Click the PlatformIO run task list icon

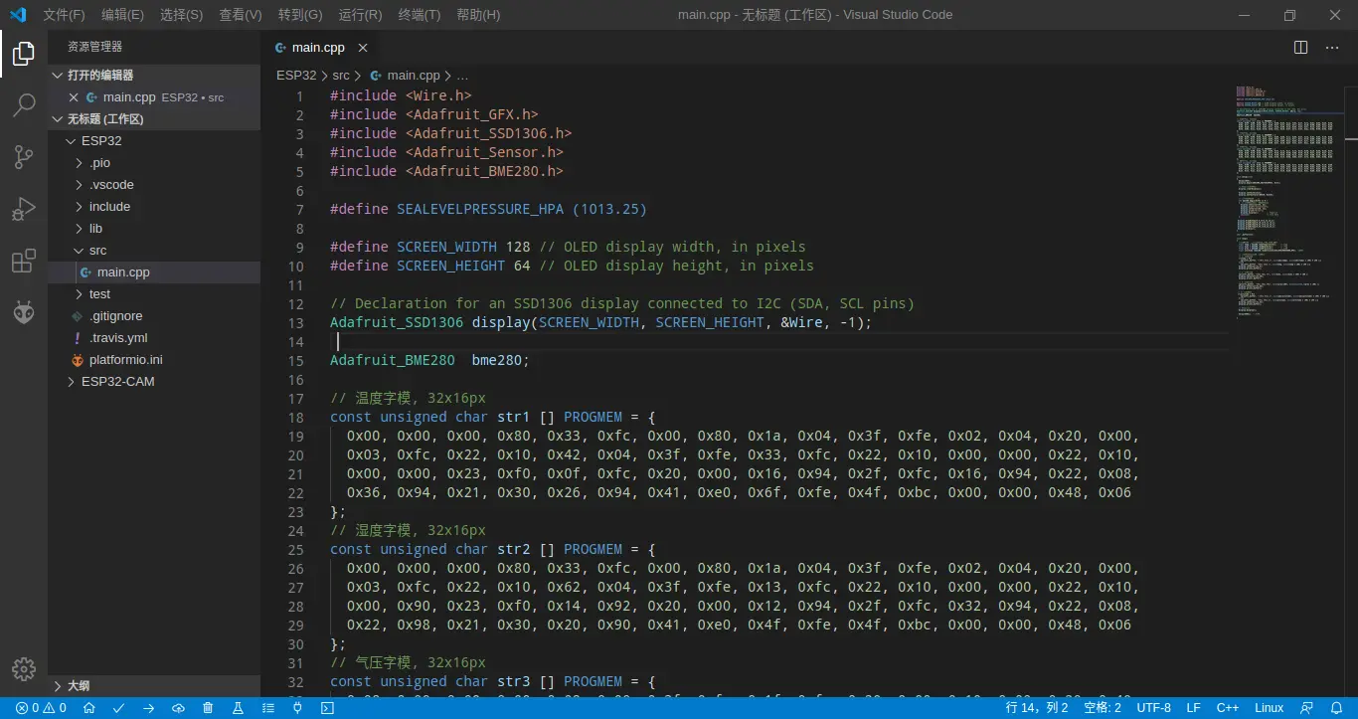pyautogui.click(x=267, y=708)
